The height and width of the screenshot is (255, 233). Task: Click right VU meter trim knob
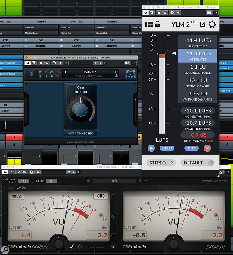coord(174,244)
